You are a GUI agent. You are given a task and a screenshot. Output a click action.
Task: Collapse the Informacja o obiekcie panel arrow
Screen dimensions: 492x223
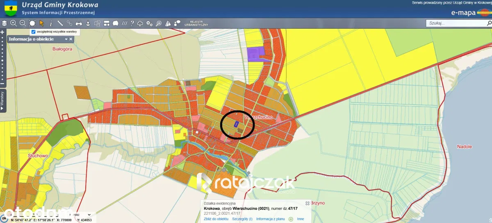pos(66,39)
